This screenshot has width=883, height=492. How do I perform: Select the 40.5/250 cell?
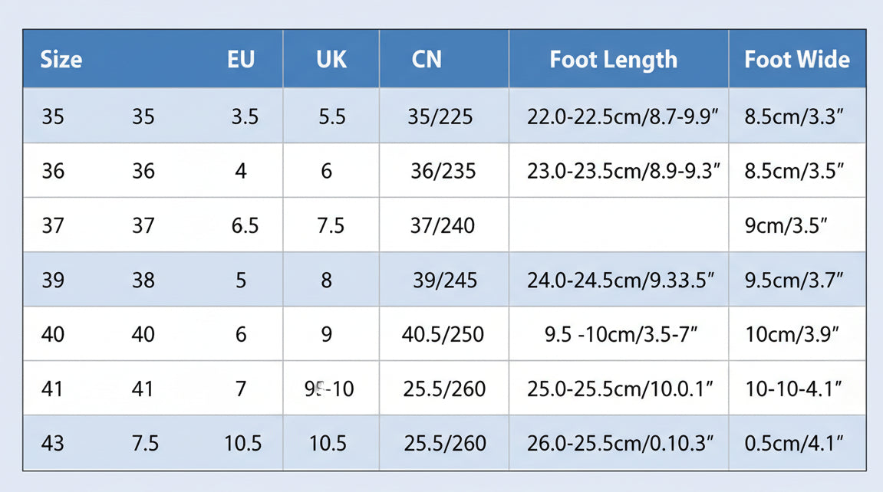pyautogui.click(x=443, y=335)
